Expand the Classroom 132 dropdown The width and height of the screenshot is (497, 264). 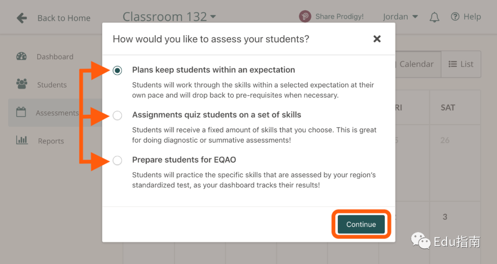click(x=169, y=17)
